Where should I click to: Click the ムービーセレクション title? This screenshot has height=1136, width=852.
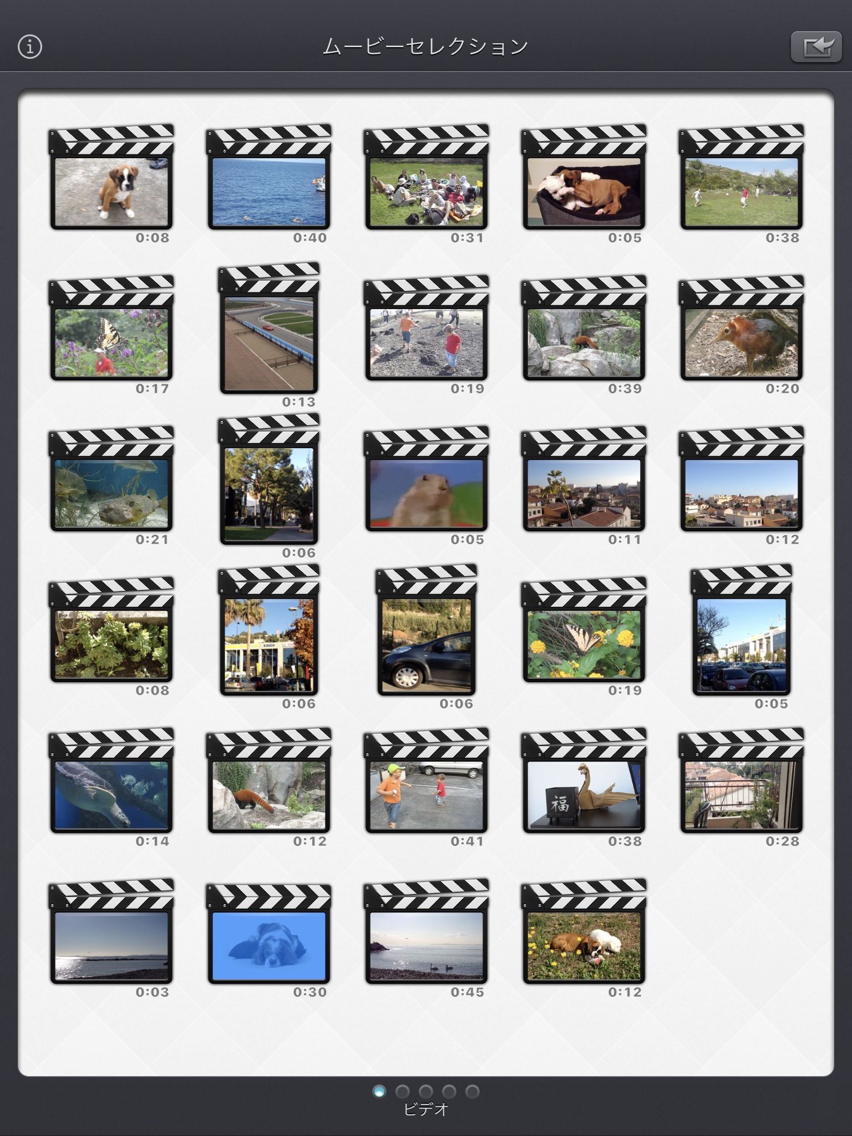tap(425, 47)
